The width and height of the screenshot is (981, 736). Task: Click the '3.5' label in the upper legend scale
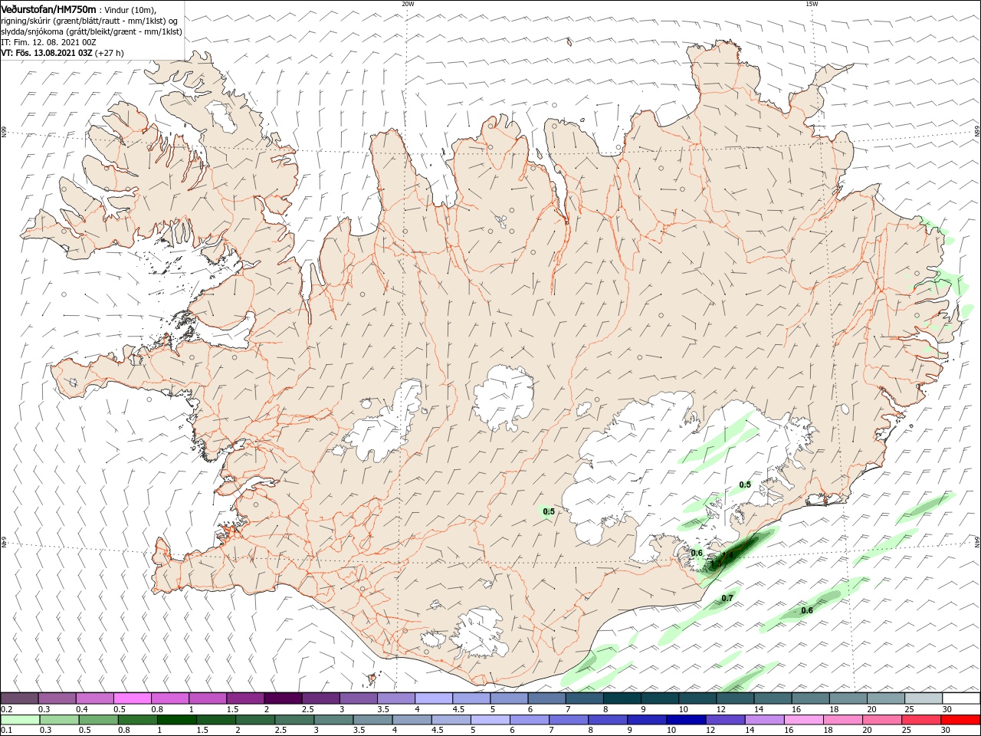(383, 709)
